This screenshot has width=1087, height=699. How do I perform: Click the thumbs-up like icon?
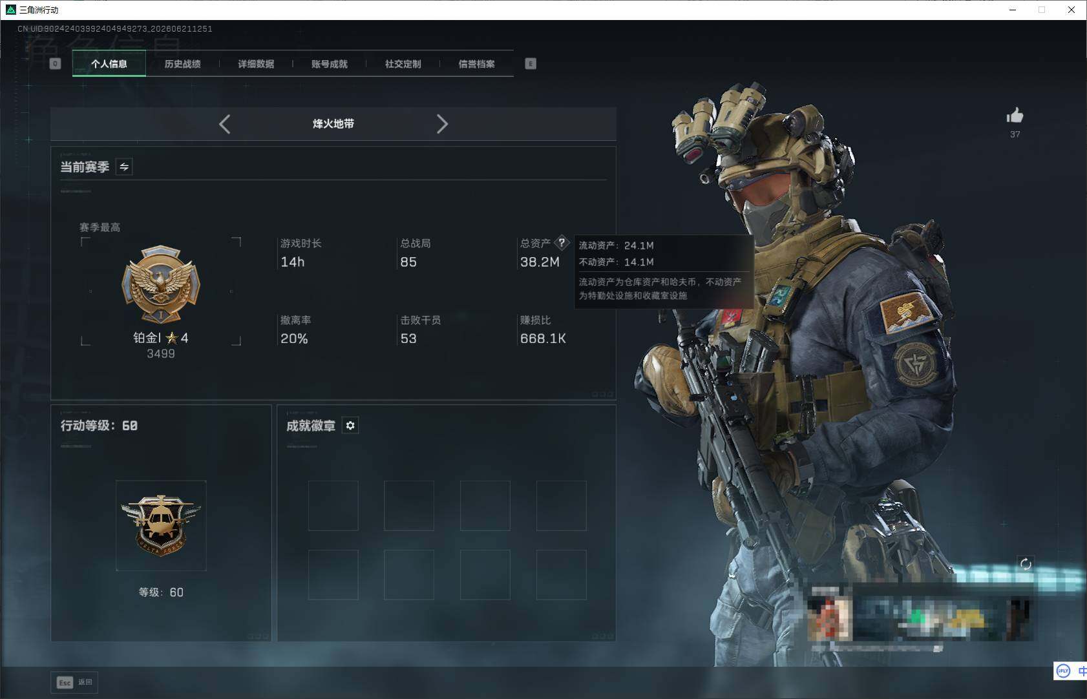[1015, 116]
